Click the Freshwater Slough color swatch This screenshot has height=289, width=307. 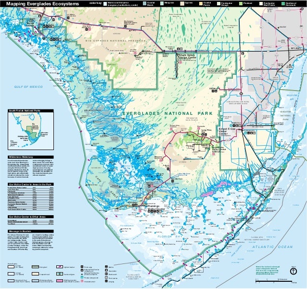click(x=218, y=3)
